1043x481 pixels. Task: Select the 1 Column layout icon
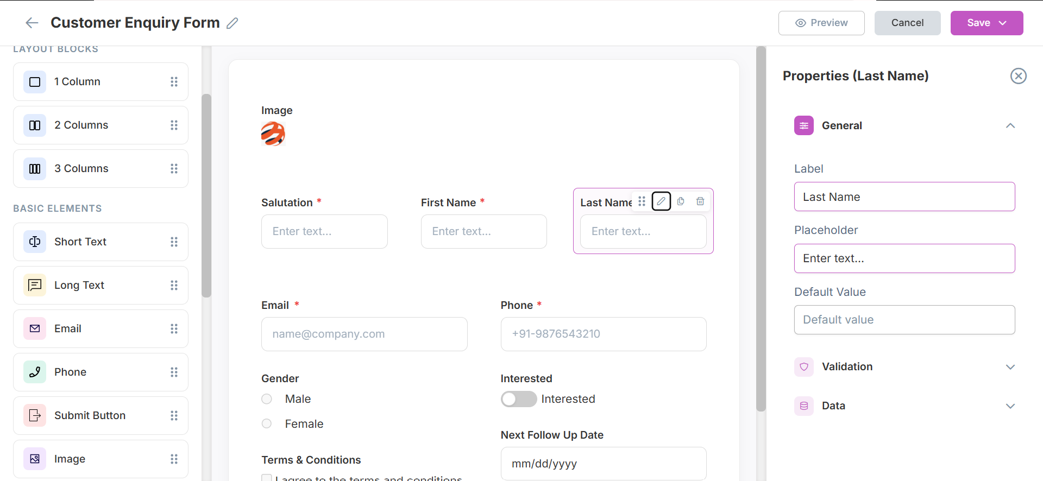(x=35, y=82)
